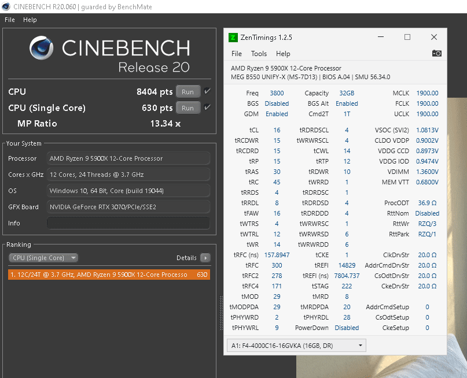Click the Capacity value 32GB
Screen dimensions: 467x378
347,93
